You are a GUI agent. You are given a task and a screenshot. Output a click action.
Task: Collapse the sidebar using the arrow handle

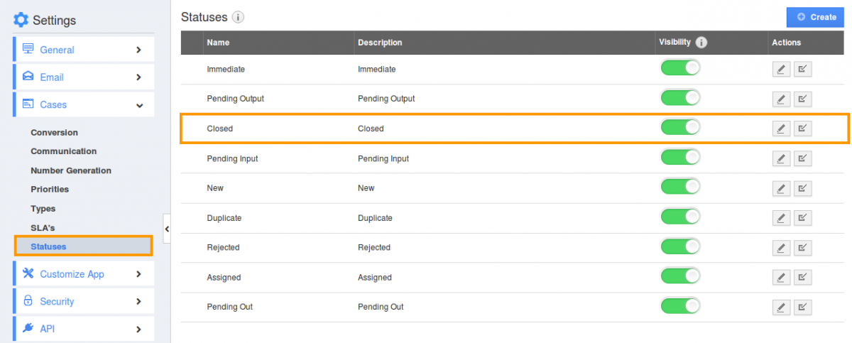click(167, 229)
